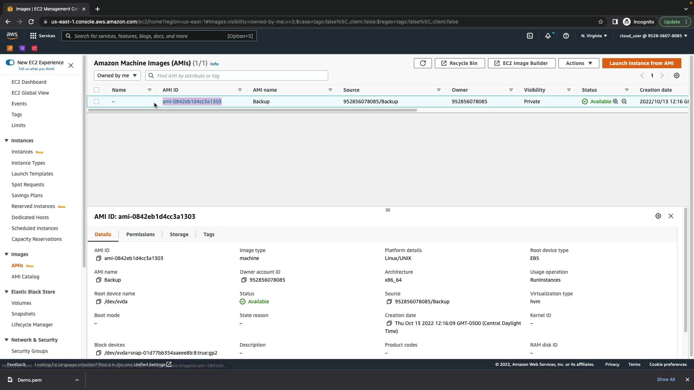
Task: Open the Owned by me dropdown
Action: tap(117, 75)
